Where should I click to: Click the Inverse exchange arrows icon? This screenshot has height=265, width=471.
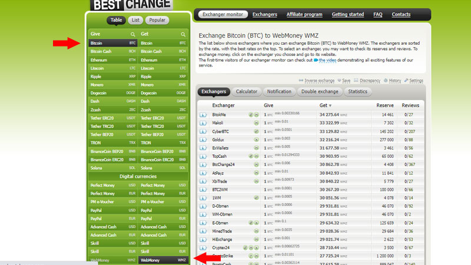pos(301,81)
